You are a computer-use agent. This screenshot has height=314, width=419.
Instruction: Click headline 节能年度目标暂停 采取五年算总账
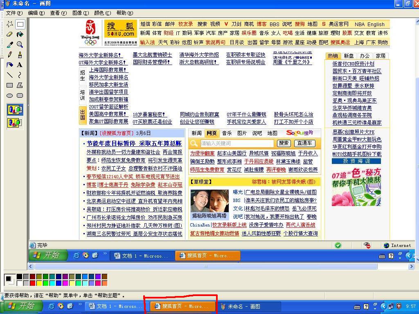tap(134, 144)
